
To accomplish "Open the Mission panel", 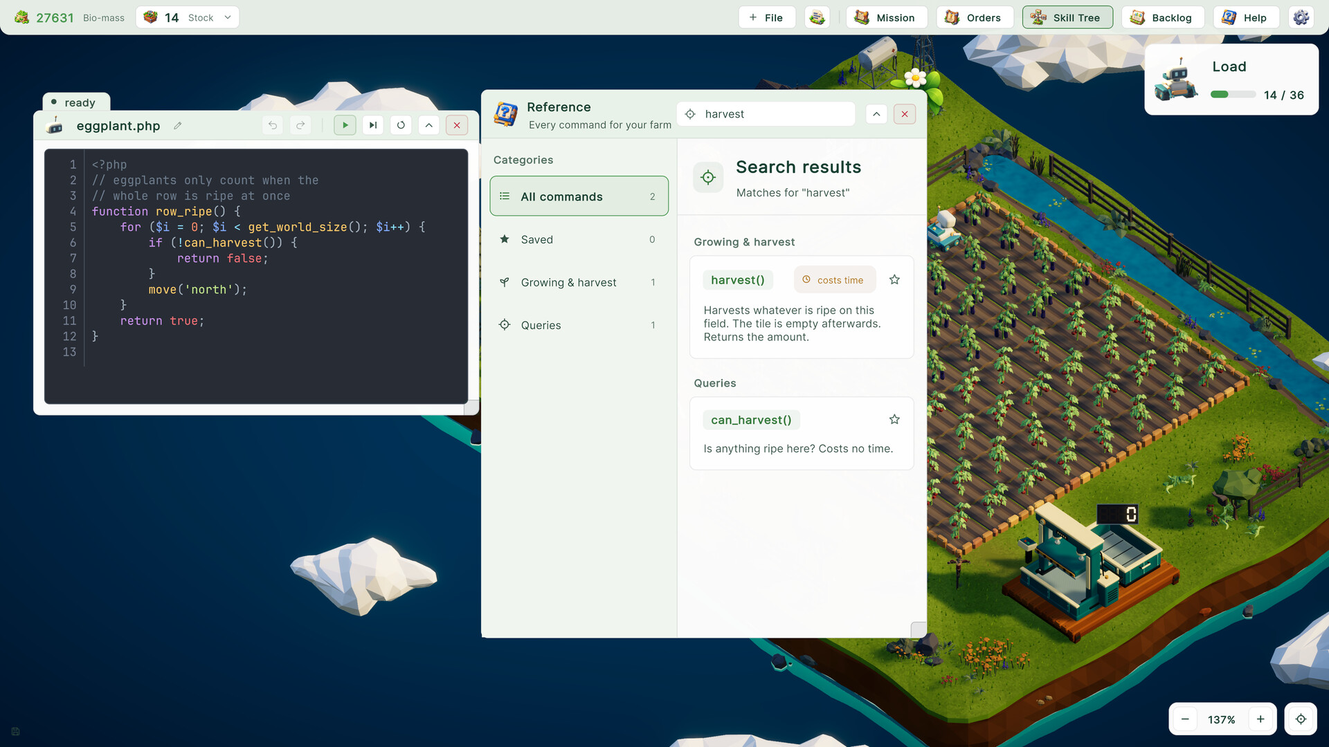I will click(886, 17).
